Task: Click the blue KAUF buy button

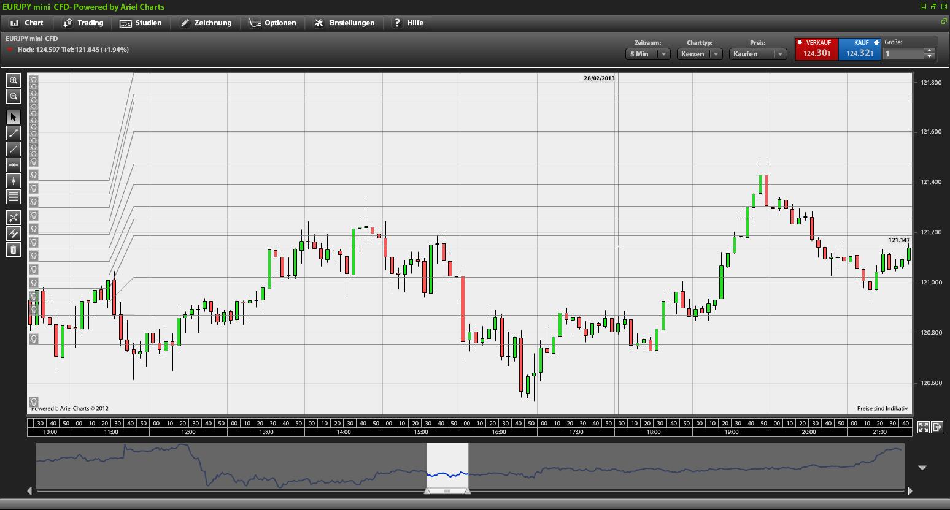Action: (x=860, y=49)
